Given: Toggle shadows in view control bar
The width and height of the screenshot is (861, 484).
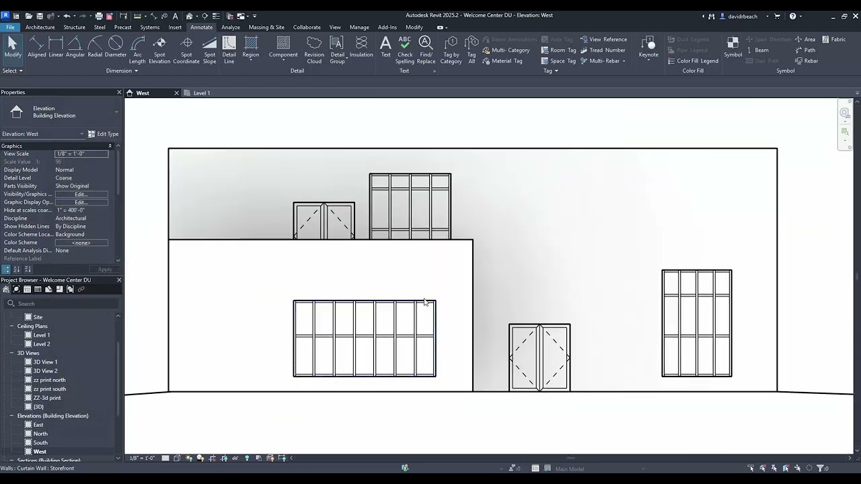Looking at the screenshot, I should [200, 458].
